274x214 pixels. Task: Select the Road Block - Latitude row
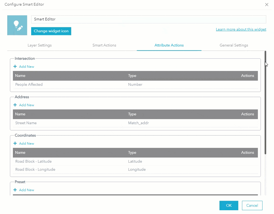coord(33,161)
